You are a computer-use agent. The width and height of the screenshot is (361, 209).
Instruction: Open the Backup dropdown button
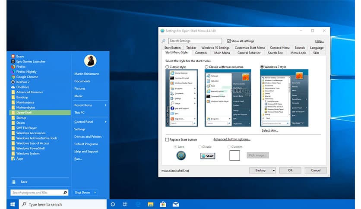click(x=262, y=170)
